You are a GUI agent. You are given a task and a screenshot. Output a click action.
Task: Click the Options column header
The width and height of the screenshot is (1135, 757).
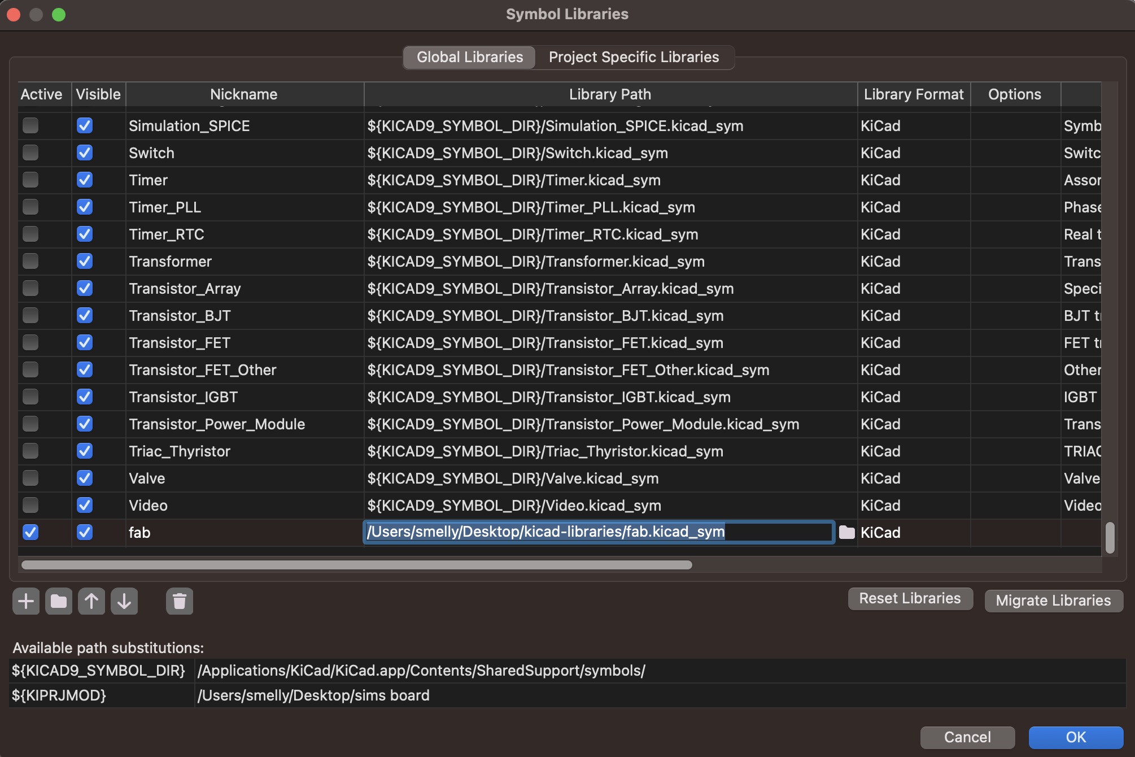(1015, 94)
